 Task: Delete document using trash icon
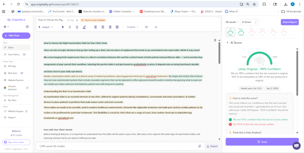(x=215, y=40)
